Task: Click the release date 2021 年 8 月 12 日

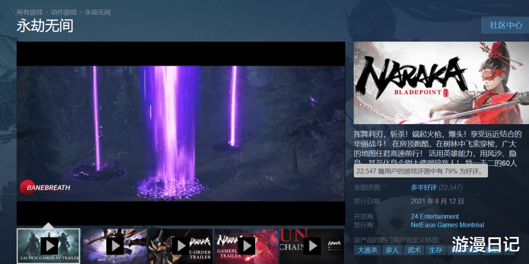Action: coord(437,201)
